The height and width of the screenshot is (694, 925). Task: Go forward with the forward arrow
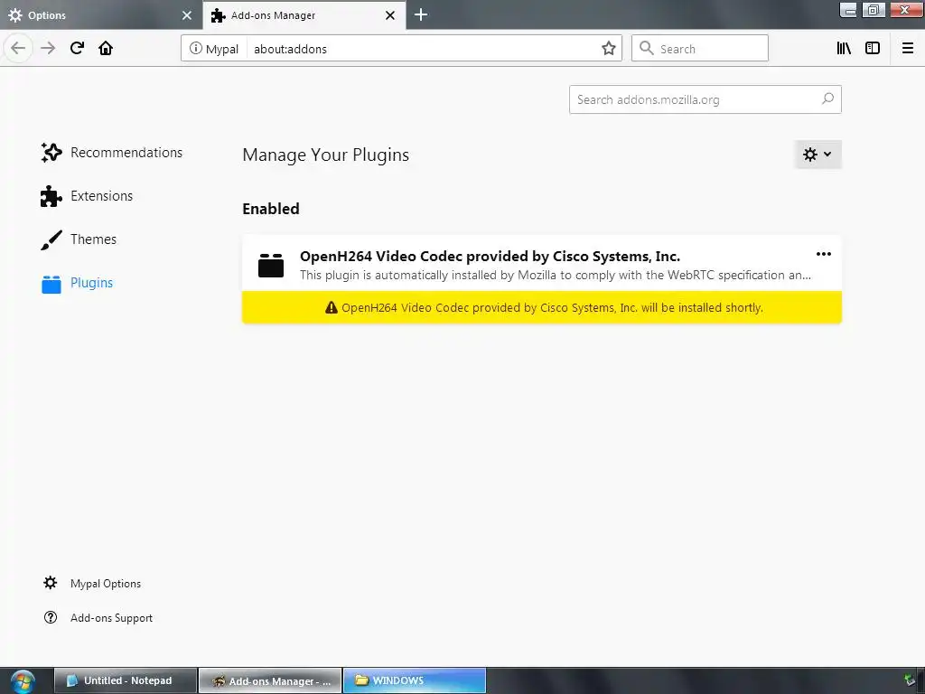click(48, 49)
